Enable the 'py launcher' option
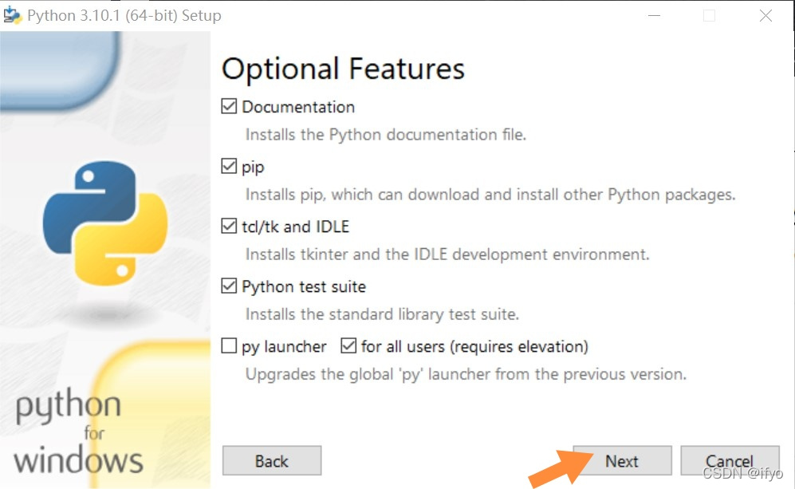The width and height of the screenshot is (795, 489). click(227, 345)
